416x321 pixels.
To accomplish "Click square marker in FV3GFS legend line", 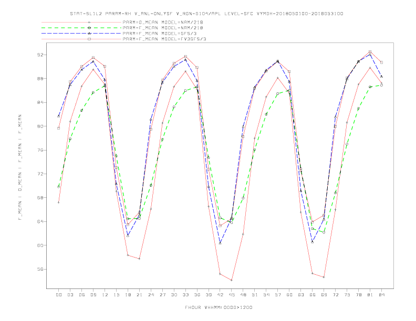I will pos(89,39).
